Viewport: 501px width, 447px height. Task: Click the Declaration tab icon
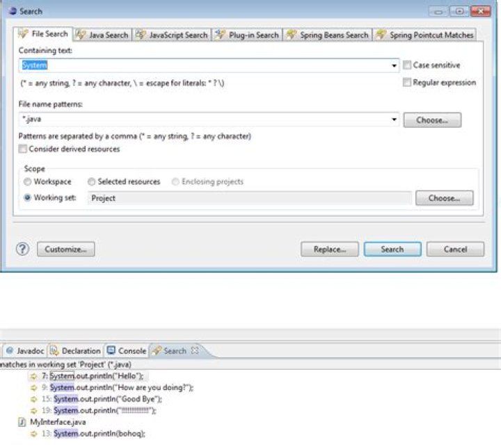pos(54,350)
